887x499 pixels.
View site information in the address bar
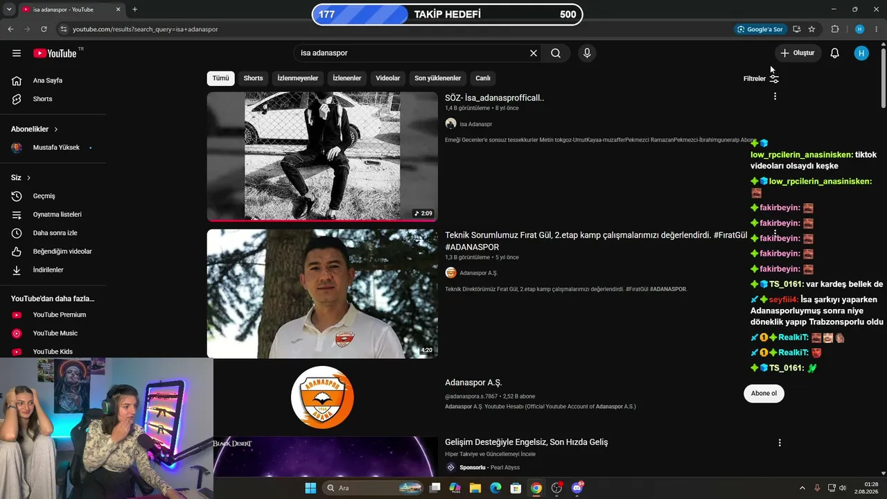(64, 29)
